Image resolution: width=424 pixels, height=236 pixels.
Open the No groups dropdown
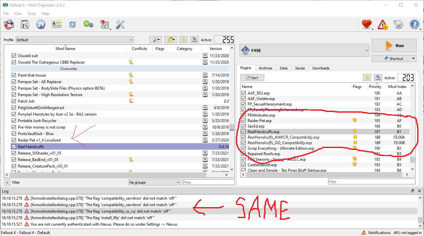click(155, 182)
